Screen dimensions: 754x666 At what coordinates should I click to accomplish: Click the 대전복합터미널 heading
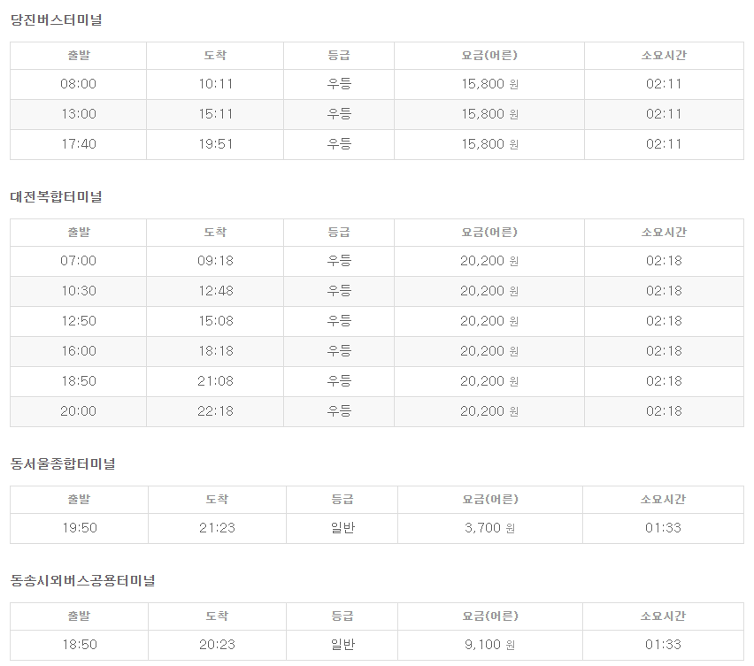[x=57, y=196]
